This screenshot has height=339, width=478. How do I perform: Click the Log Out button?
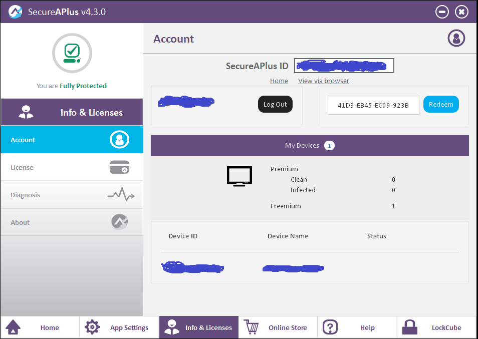click(275, 104)
